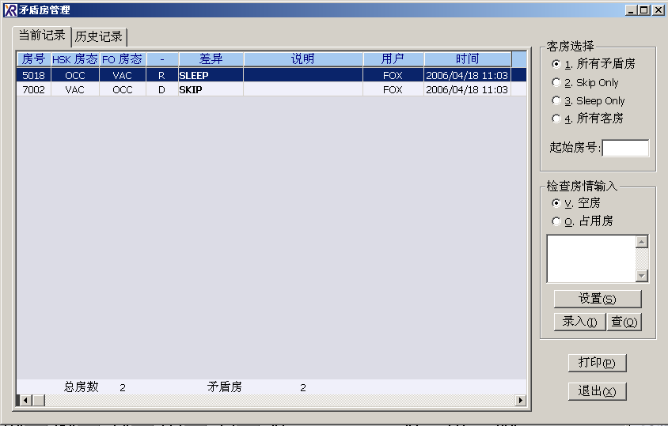Click the textbox scroll down arrow
668x426 pixels.
point(642,276)
